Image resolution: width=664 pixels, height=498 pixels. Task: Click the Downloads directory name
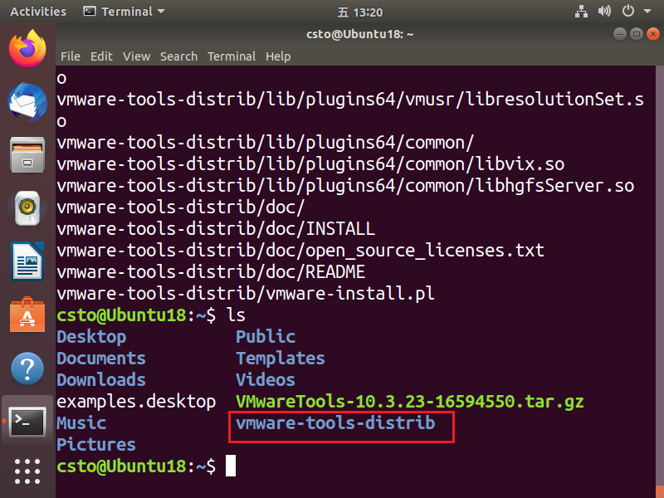(x=101, y=380)
